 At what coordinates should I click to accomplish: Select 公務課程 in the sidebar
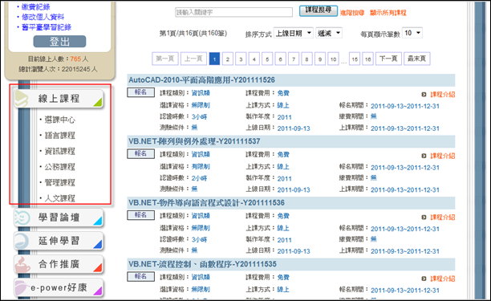59,167
